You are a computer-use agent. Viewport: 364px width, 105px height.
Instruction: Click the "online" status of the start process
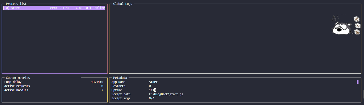99,8
